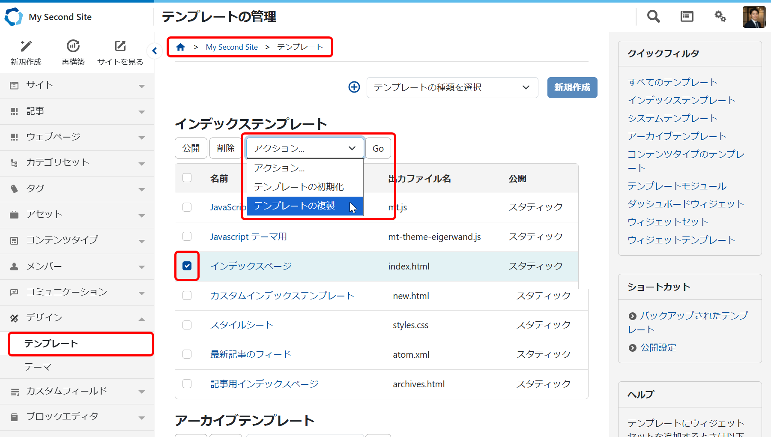Click the home icon in breadcrumb

pos(181,47)
